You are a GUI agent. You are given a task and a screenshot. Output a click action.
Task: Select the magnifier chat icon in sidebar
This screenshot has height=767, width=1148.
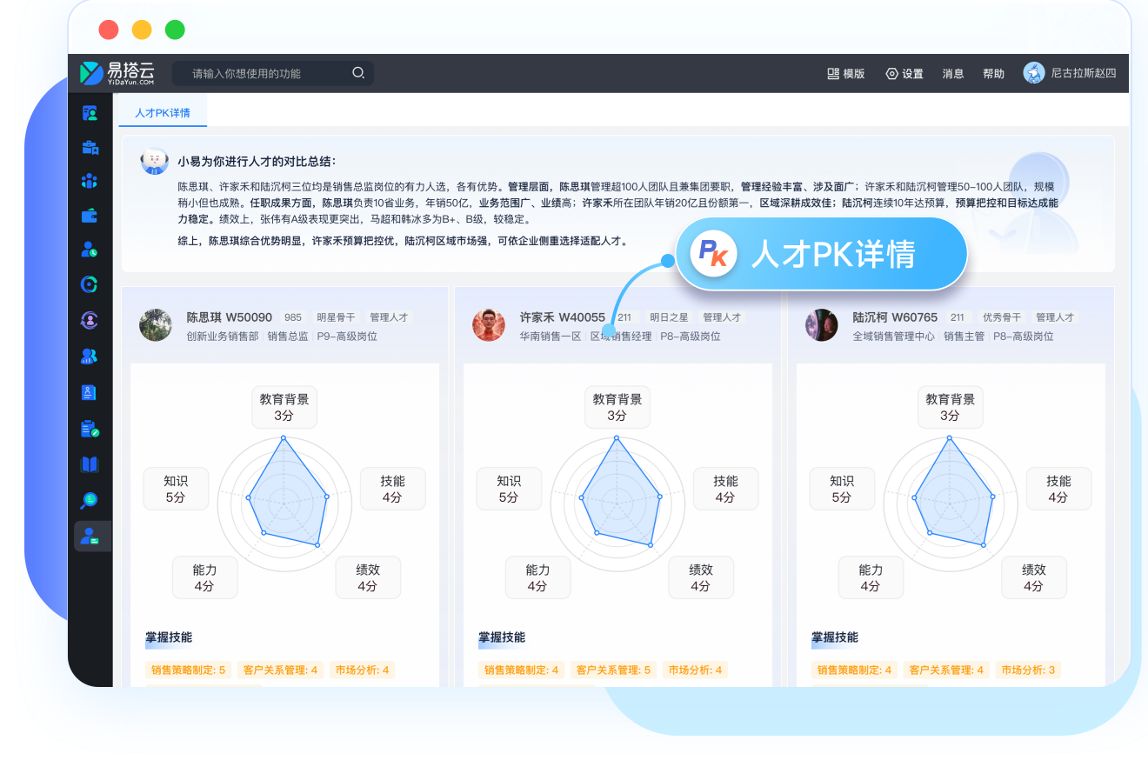[x=90, y=499]
